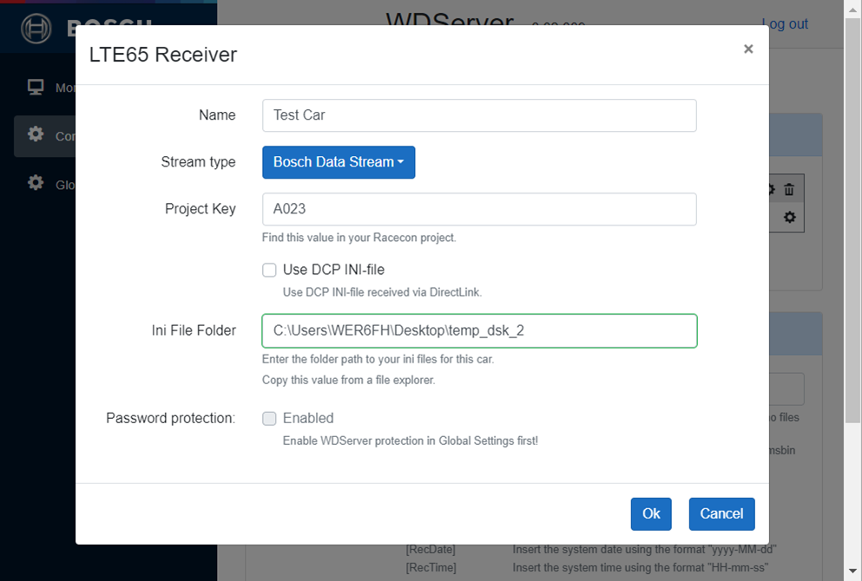The image size is (862, 581).
Task: Click the trash icon to delete receiver
Action: pos(789,189)
